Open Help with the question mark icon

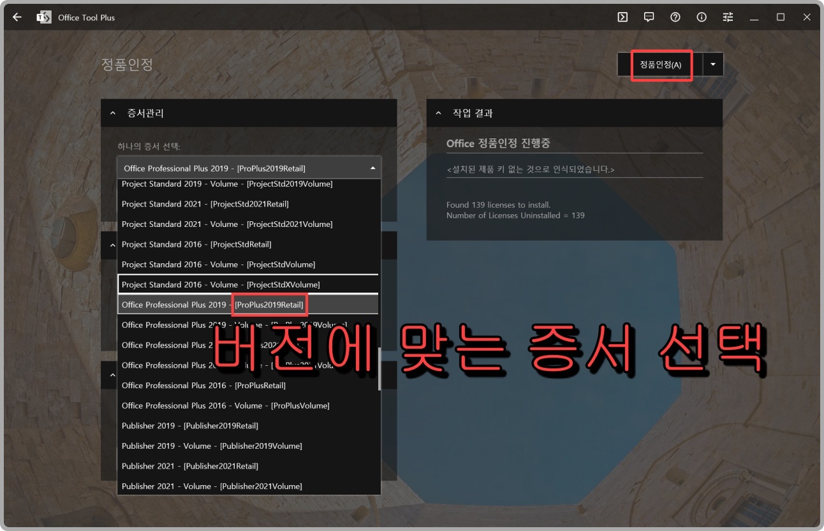(675, 17)
